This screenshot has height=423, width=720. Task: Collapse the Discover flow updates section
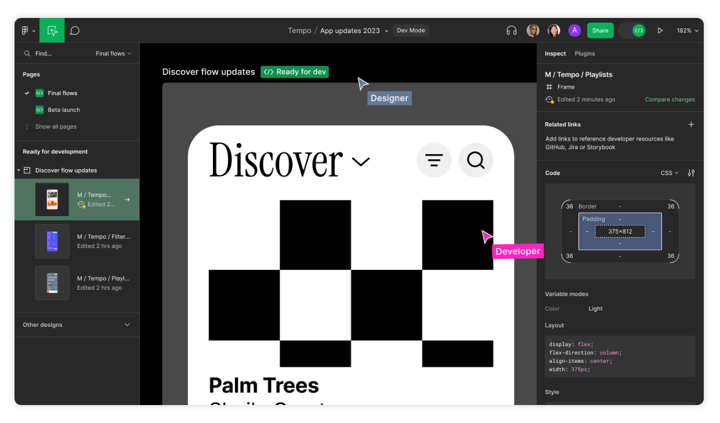(19, 170)
